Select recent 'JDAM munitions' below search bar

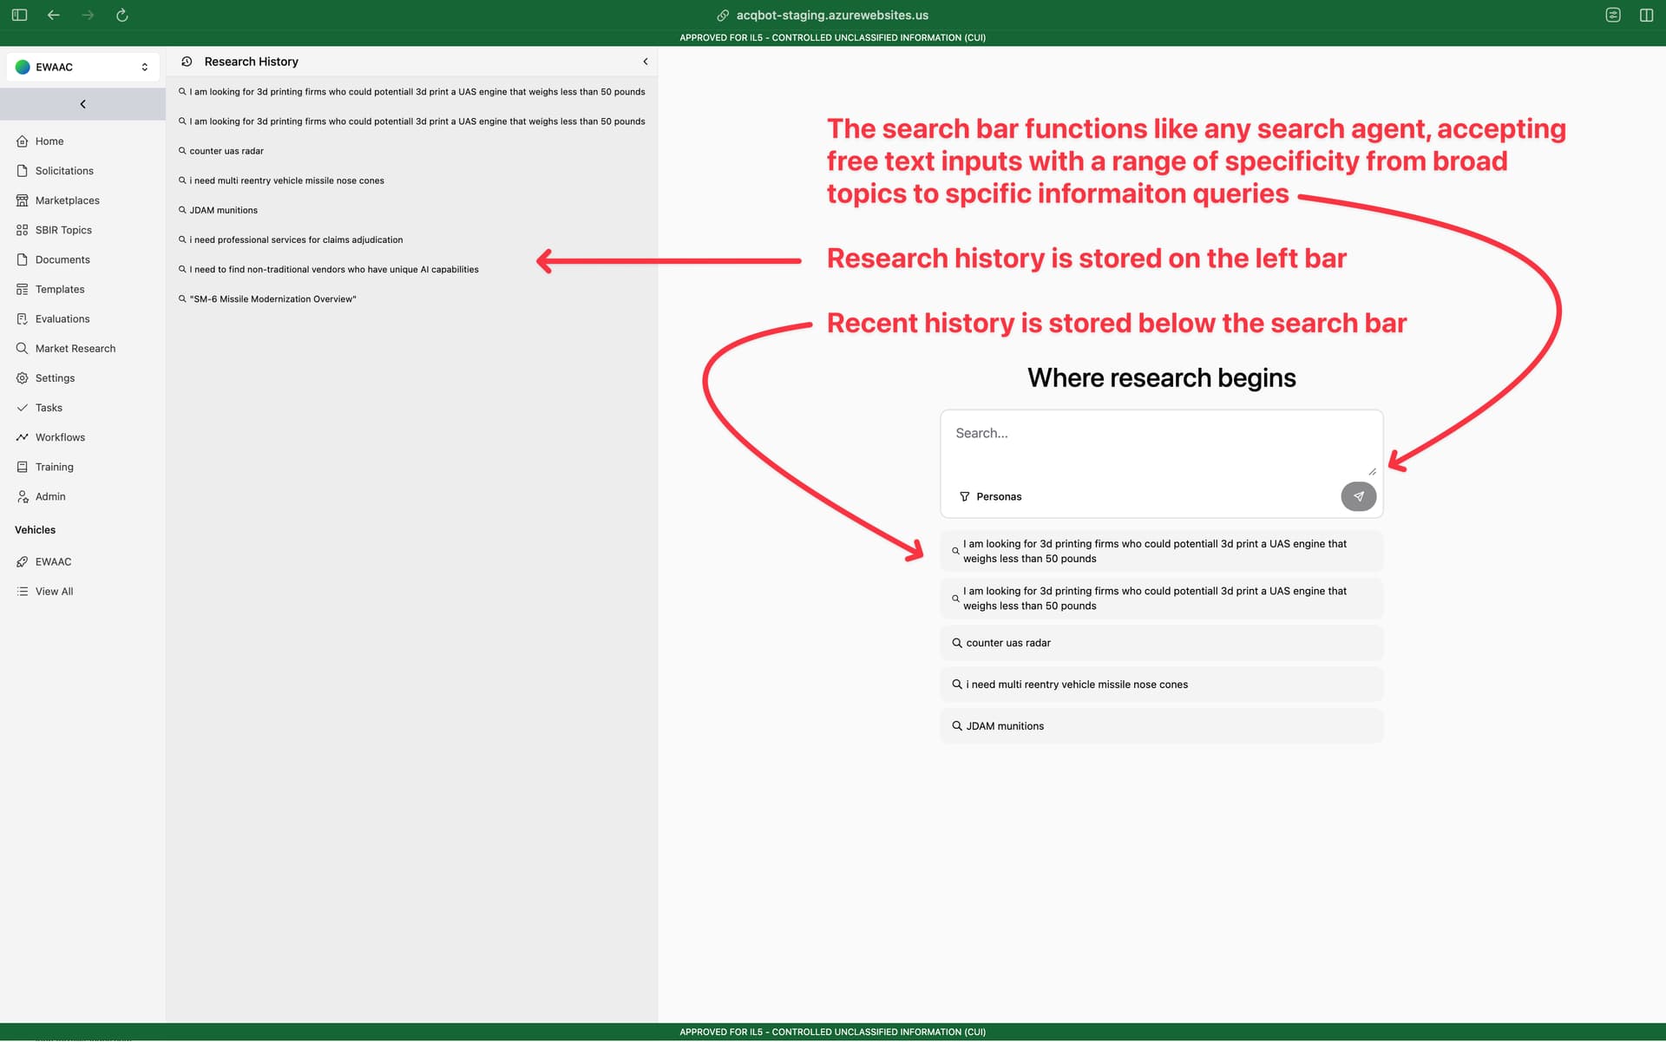1161,726
